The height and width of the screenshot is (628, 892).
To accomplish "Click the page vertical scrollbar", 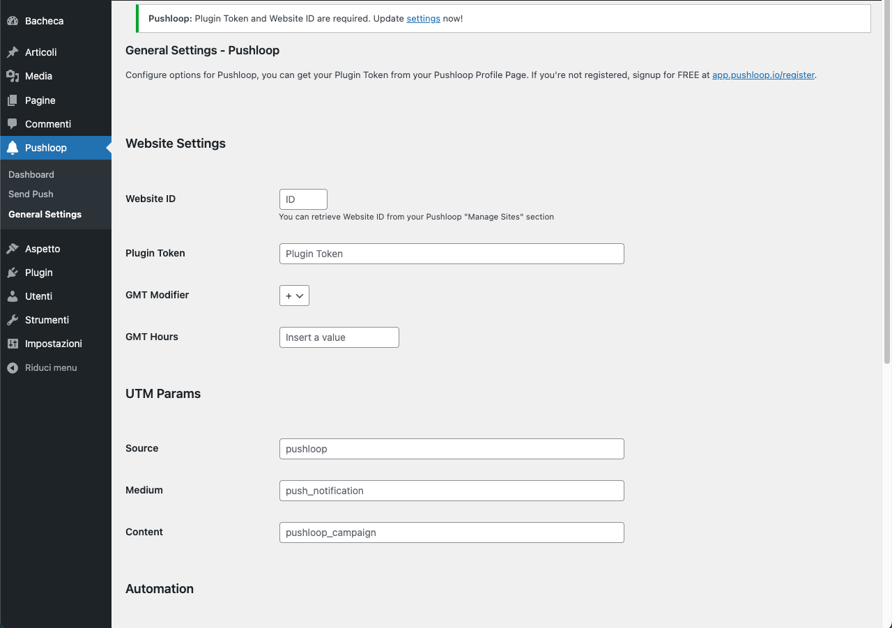I will tap(887, 181).
